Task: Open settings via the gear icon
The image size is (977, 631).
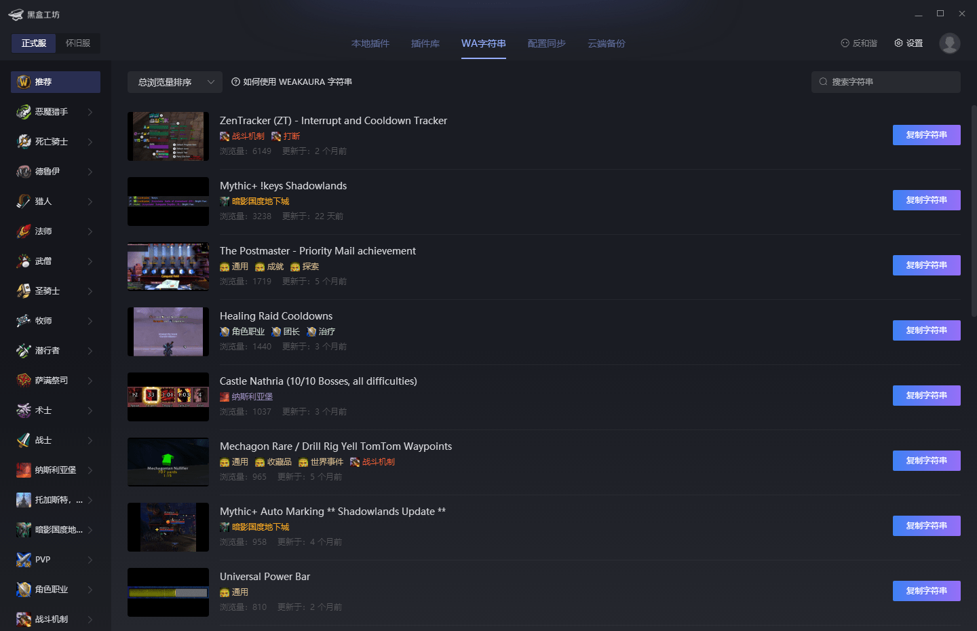Action: click(x=898, y=43)
